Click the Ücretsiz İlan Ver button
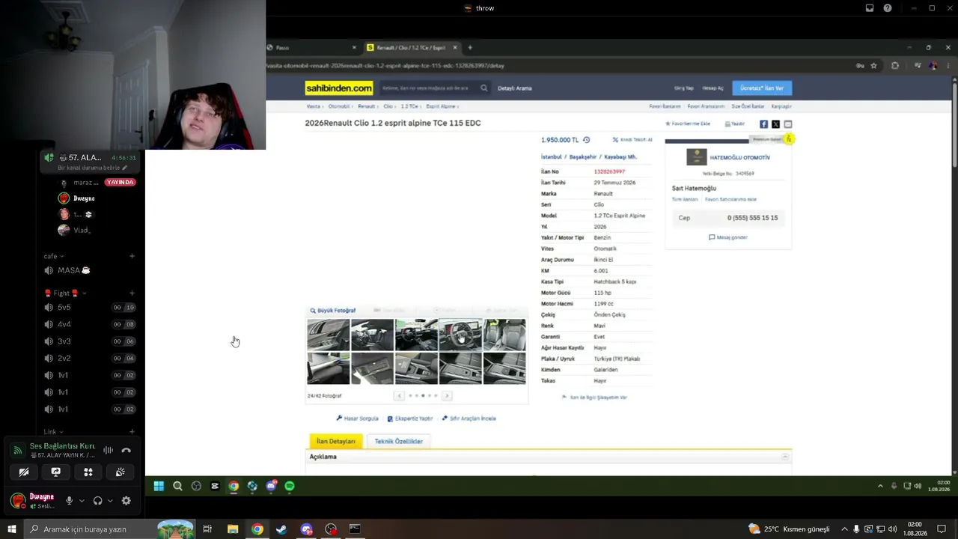The image size is (958, 539). coord(762,88)
